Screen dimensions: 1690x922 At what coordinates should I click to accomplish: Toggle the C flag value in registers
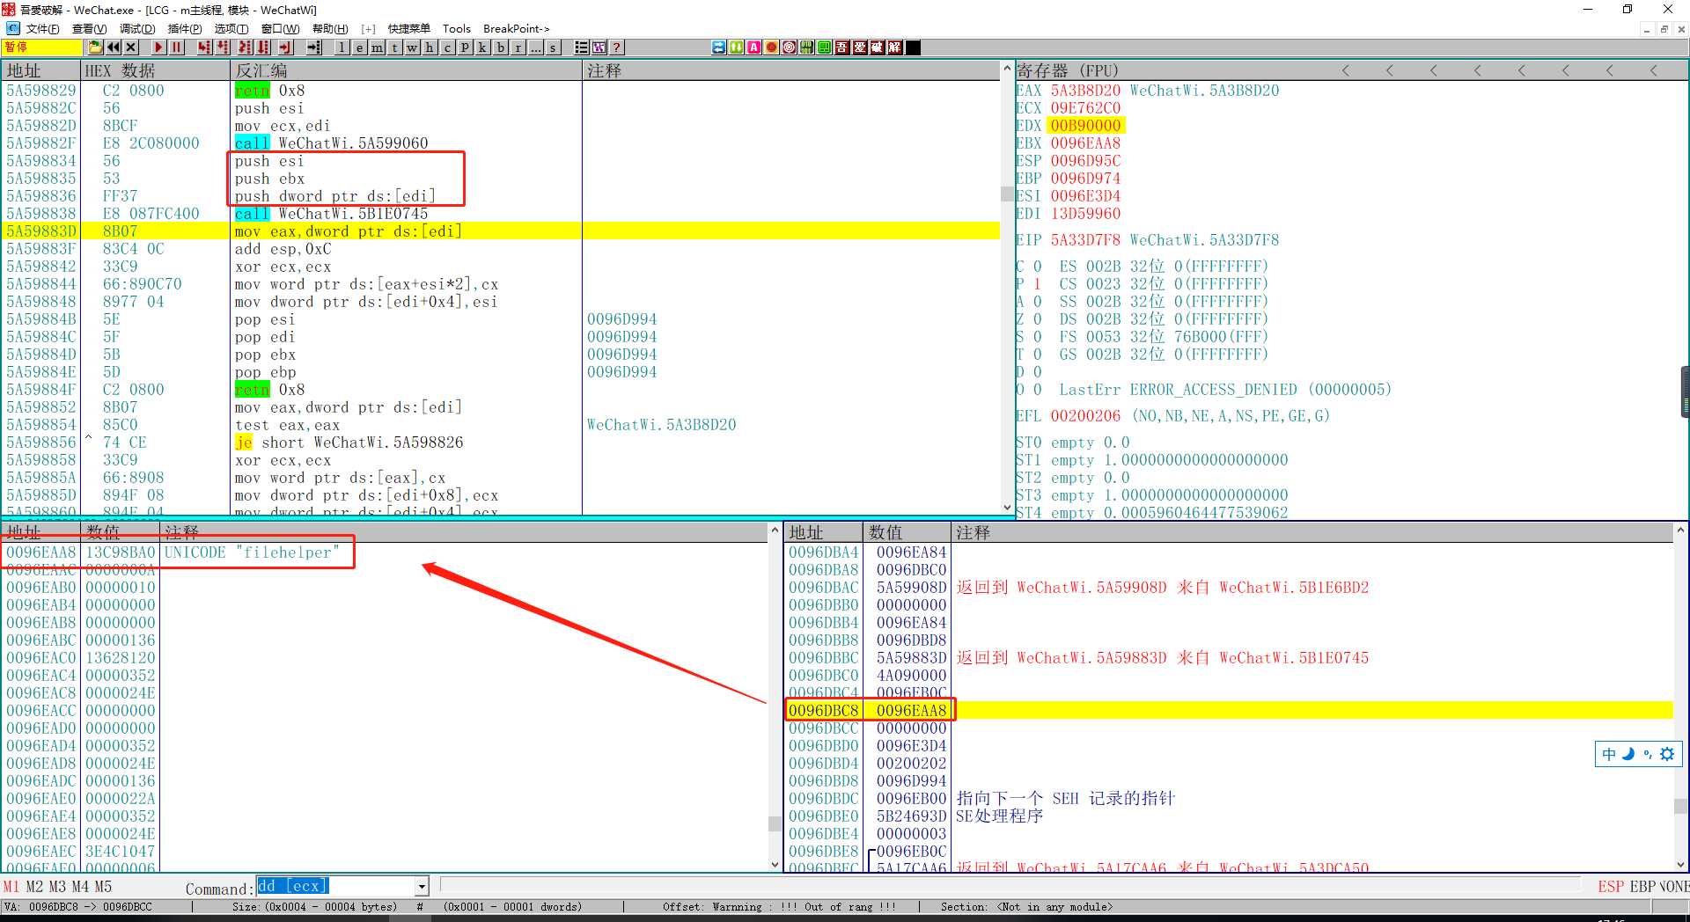coord(1037,266)
